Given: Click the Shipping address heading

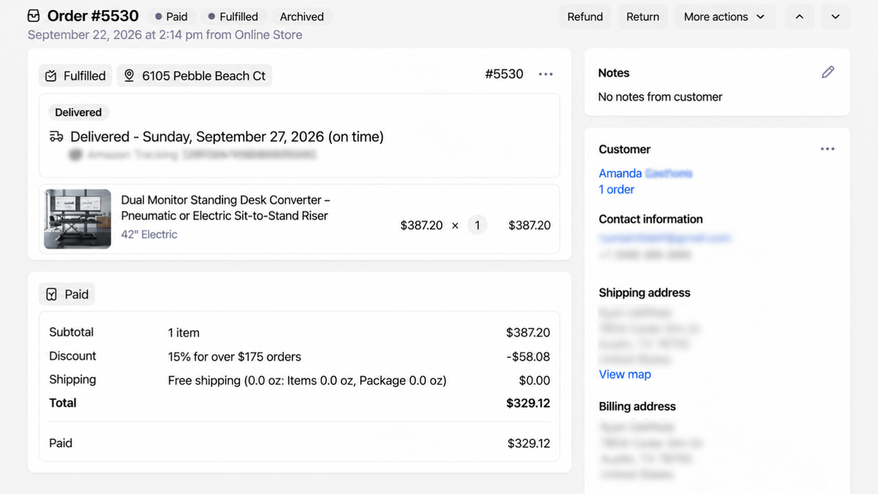Looking at the screenshot, I should click(644, 293).
